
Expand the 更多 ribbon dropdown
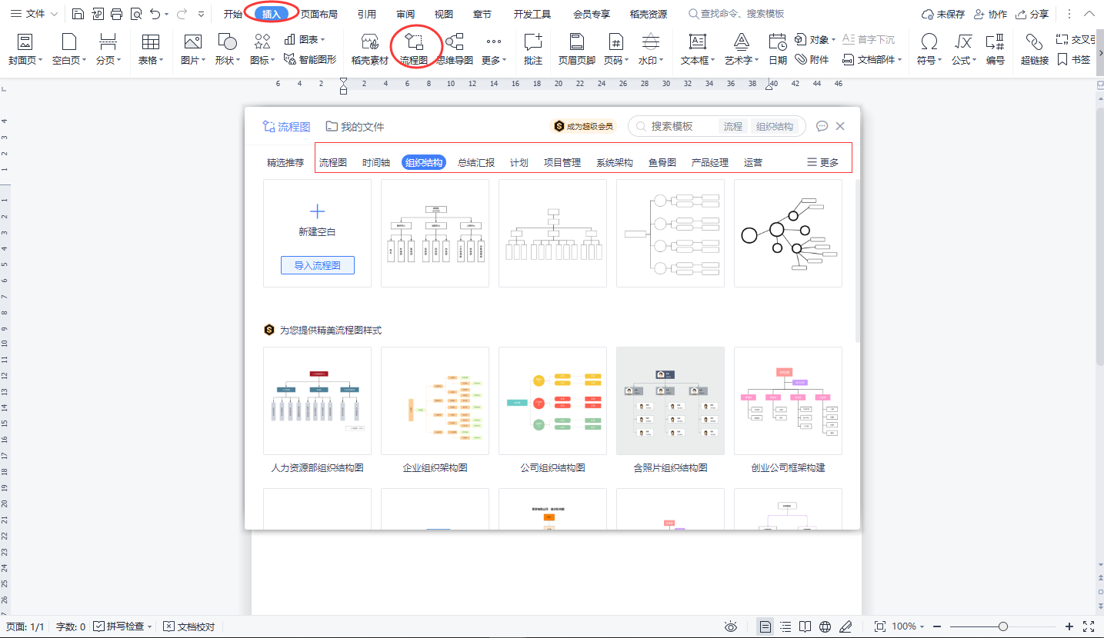[x=504, y=60]
